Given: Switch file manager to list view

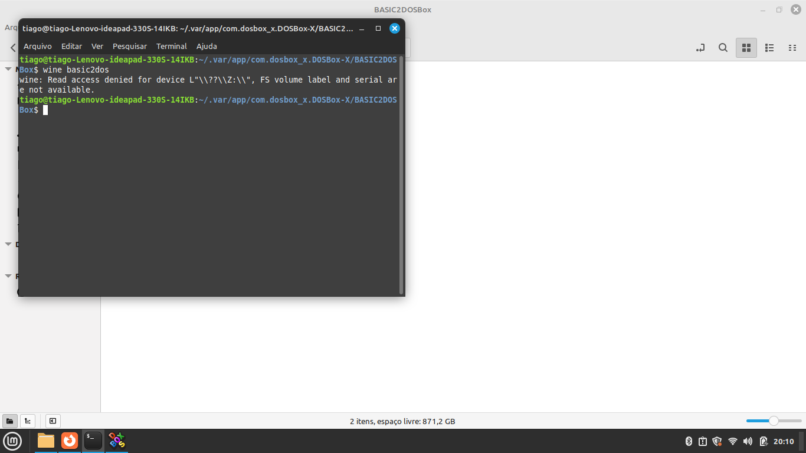Looking at the screenshot, I should [x=769, y=48].
